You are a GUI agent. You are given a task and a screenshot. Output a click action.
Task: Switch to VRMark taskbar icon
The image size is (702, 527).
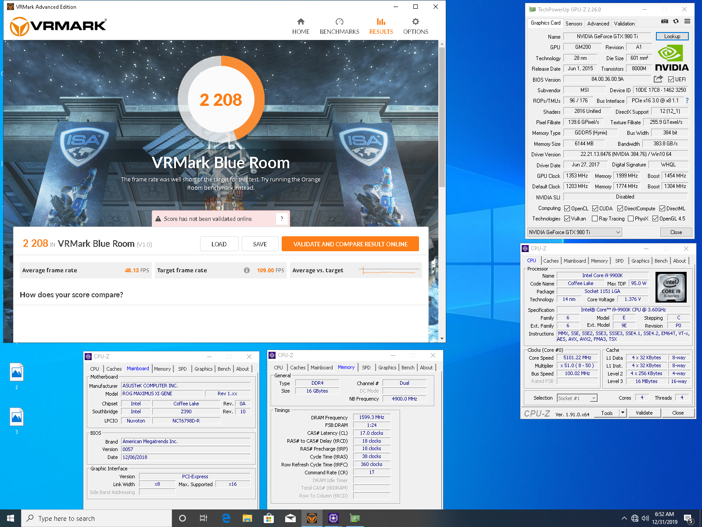(312, 518)
